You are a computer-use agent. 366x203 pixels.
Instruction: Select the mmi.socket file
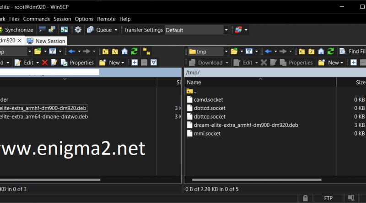(207, 134)
